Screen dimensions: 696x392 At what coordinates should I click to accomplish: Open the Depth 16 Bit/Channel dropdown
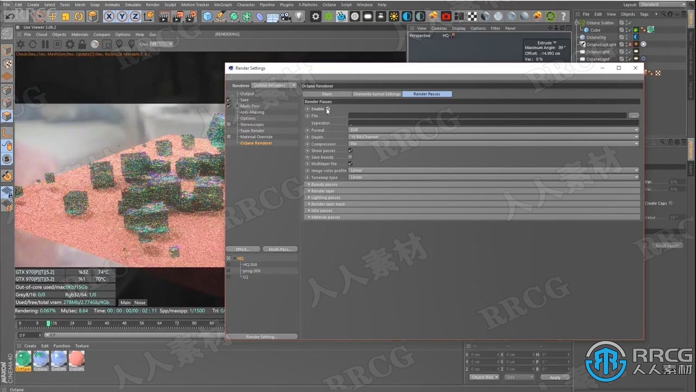494,137
